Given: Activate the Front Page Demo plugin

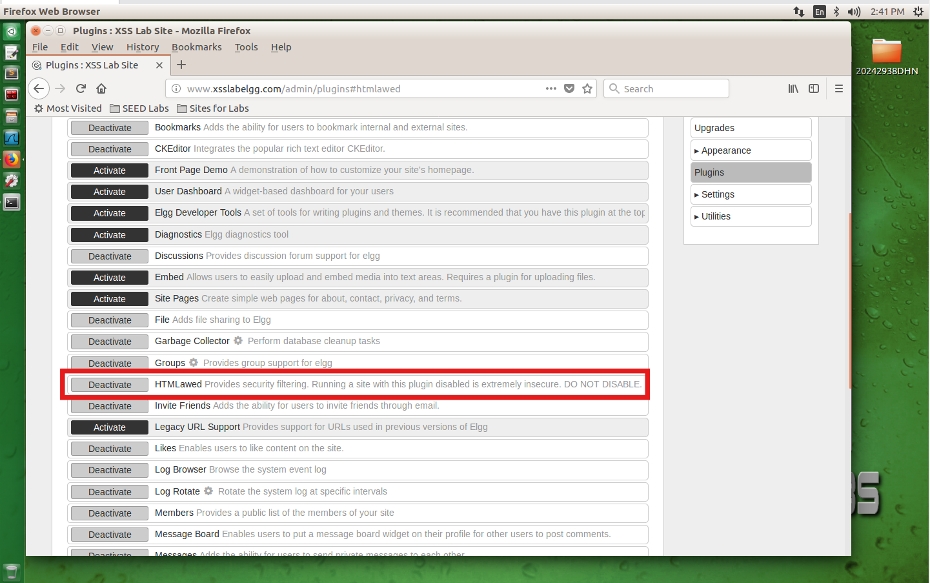Looking at the screenshot, I should (x=110, y=170).
